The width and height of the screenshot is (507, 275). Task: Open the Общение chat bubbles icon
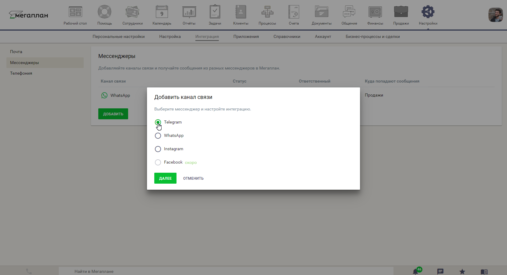(349, 12)
